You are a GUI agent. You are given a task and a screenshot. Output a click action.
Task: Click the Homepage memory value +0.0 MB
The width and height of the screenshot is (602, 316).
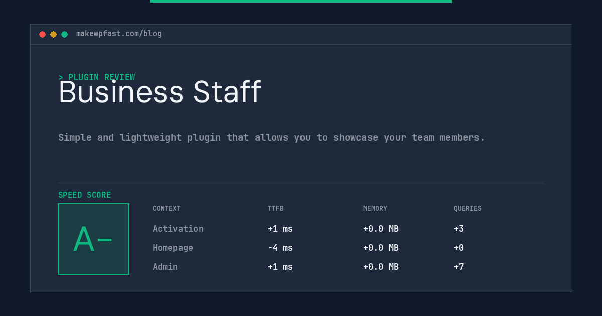(x=381, y=248)
